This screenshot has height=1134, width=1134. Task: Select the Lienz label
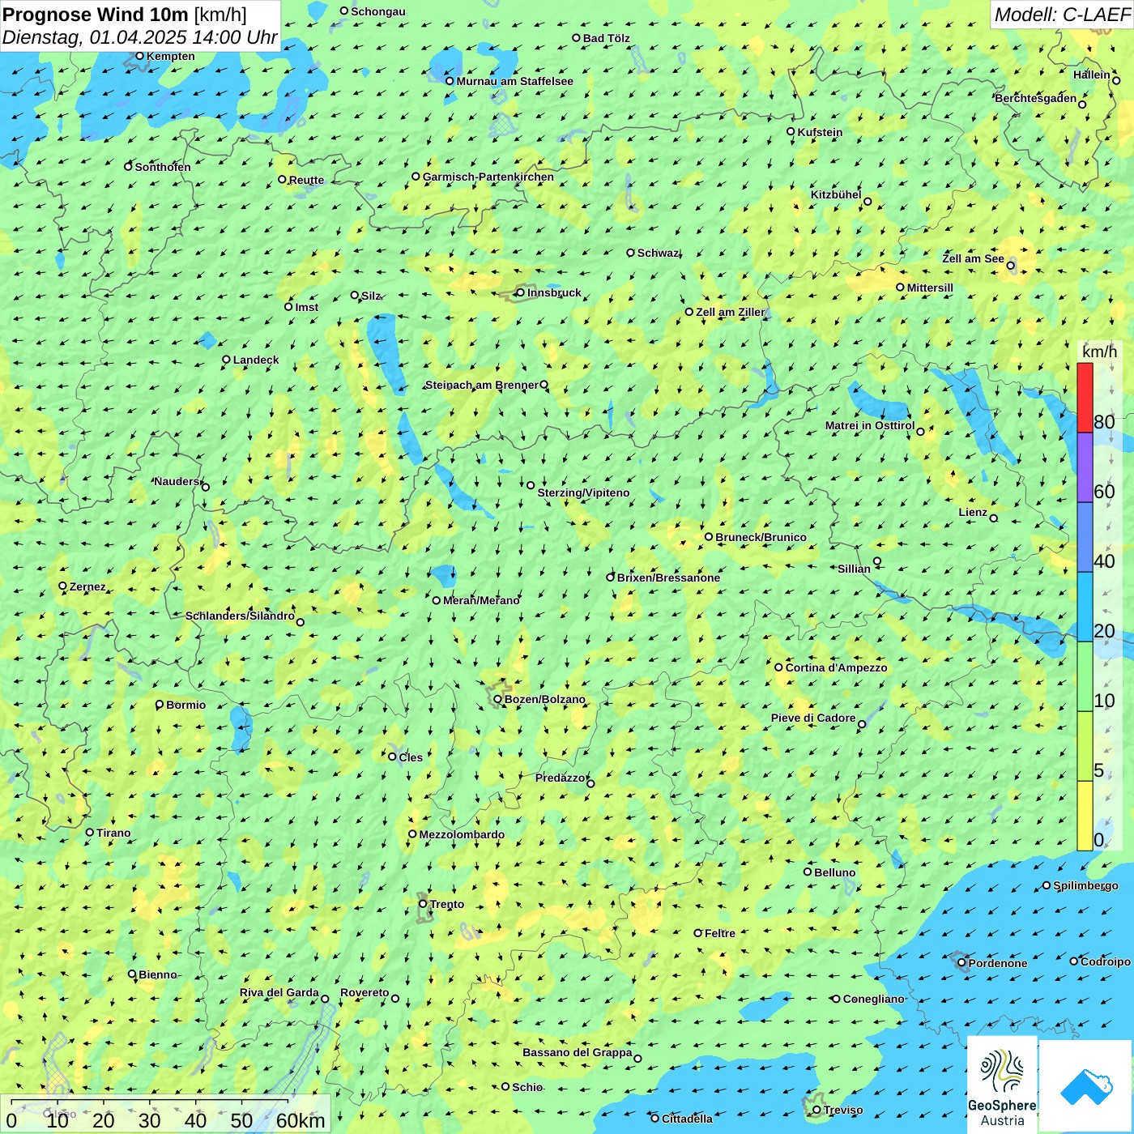coord(973,512)
